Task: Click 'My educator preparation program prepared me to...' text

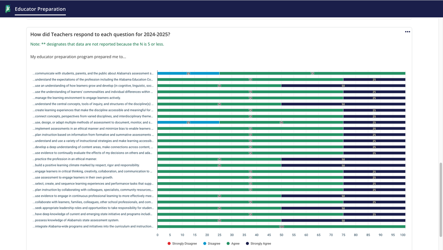Action: click(78, 57)
